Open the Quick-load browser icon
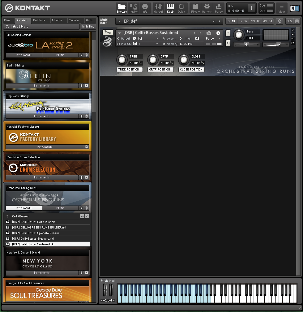The height and width of the screenshot is (312, 303). [x=181, y=8]
